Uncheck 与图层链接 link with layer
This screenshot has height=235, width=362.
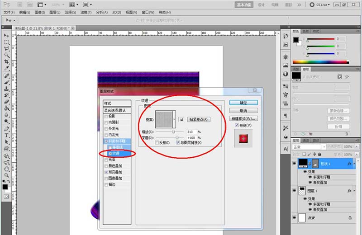[x=178, y=143]
